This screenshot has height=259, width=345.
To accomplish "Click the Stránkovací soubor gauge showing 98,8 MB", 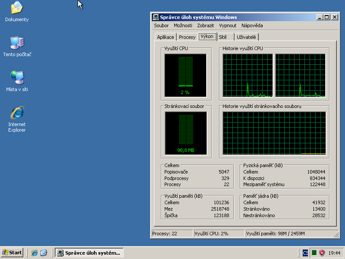I will click(x=186, y=133).
